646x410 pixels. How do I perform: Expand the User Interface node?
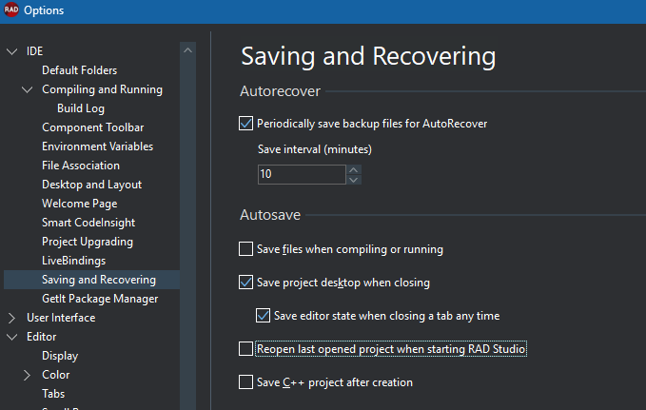click(x=12, y=318)
